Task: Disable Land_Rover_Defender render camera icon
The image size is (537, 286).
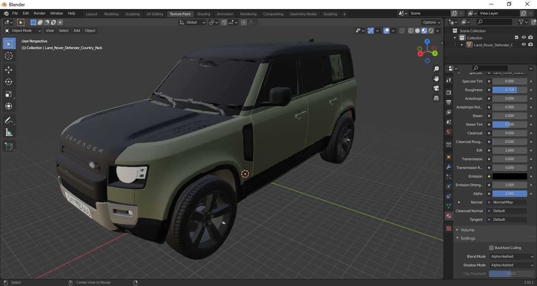Action: pyautogui.click(x=531, y=45)
